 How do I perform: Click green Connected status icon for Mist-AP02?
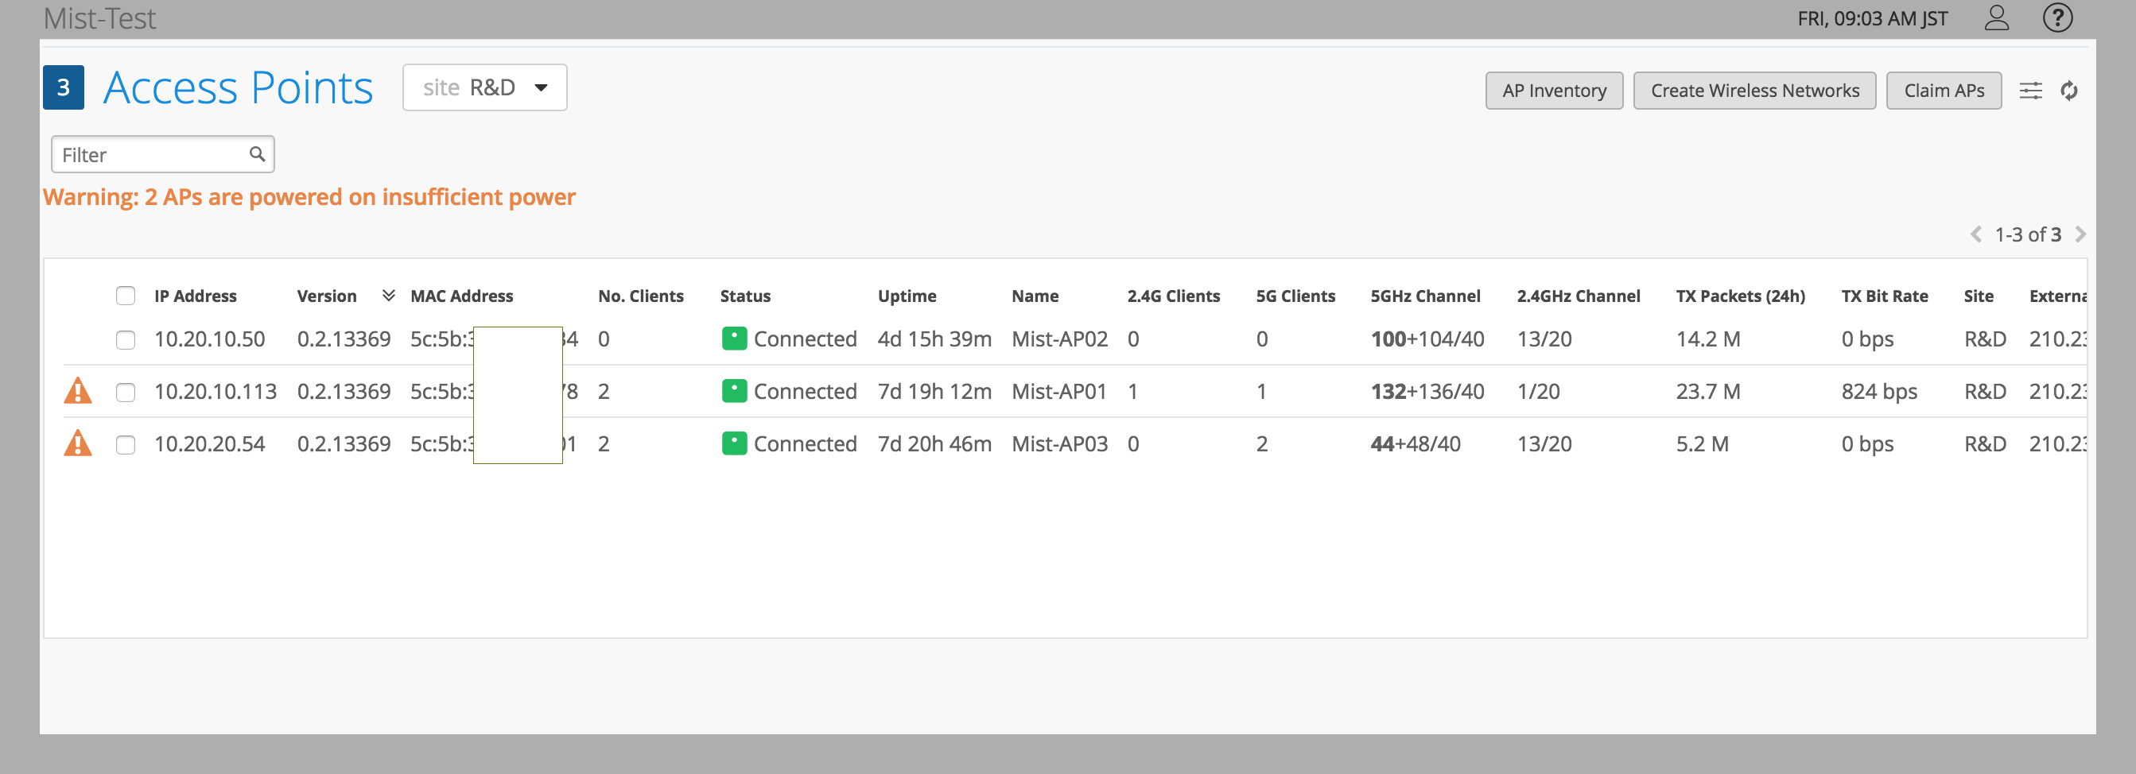[x=734, y=339]
